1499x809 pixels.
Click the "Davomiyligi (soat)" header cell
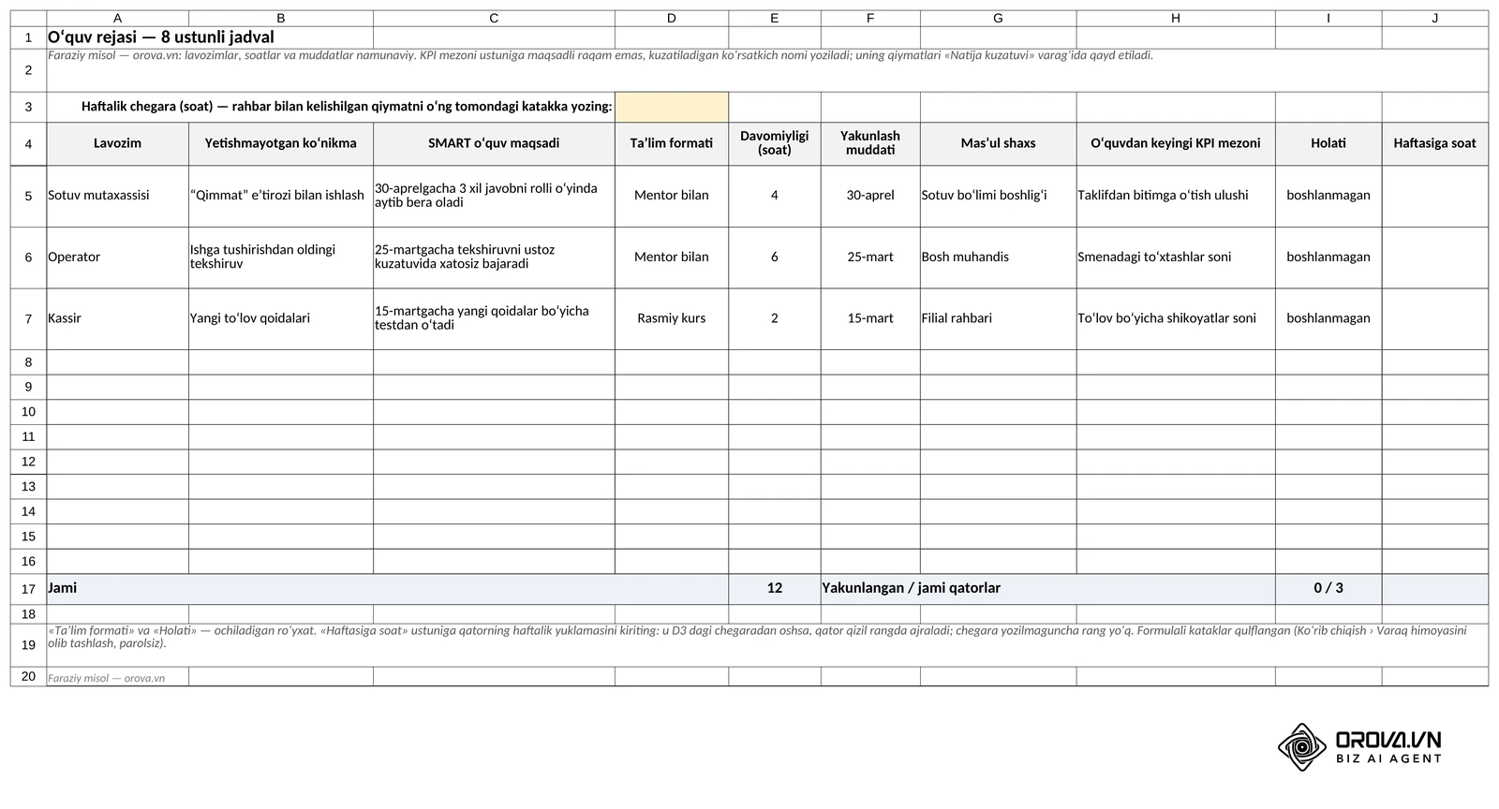[x=774, y=143]
